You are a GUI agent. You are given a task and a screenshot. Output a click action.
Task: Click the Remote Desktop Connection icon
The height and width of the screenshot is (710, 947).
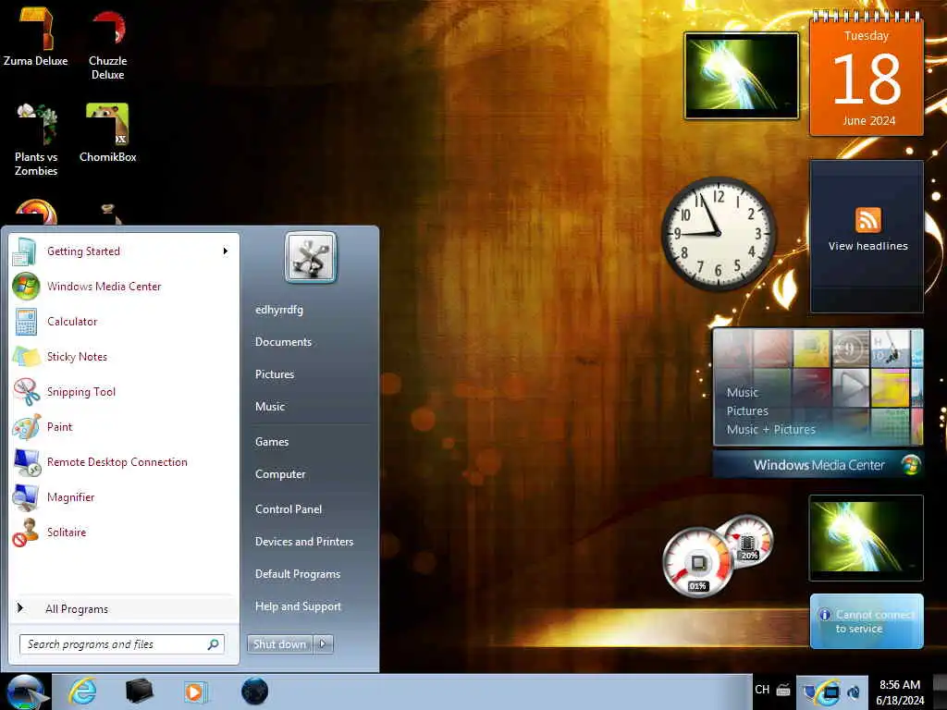coord(26,462)
